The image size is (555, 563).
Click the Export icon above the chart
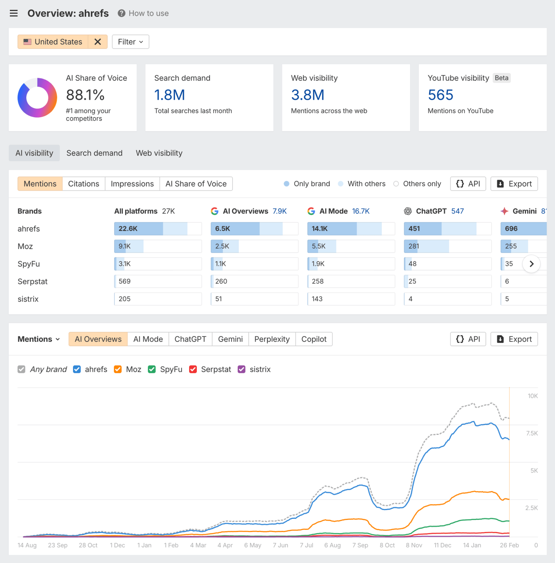(500, 339)
